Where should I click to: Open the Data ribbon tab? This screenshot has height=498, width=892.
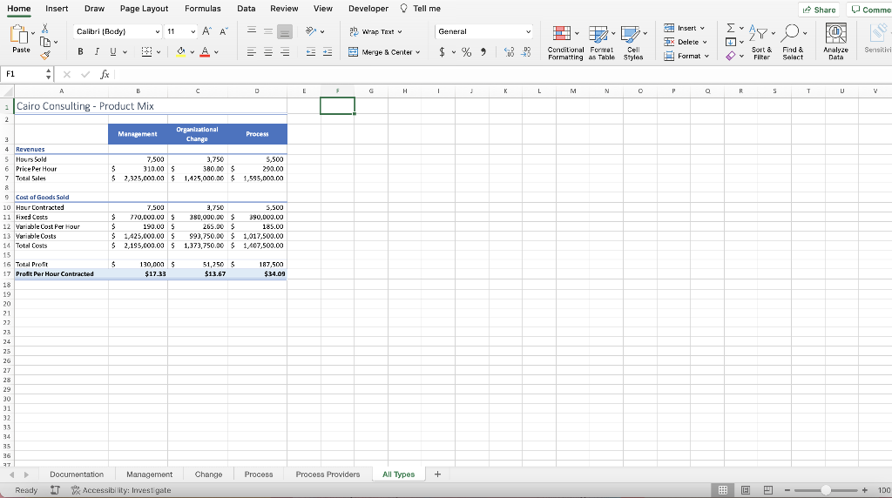click(x=247, y=9)
